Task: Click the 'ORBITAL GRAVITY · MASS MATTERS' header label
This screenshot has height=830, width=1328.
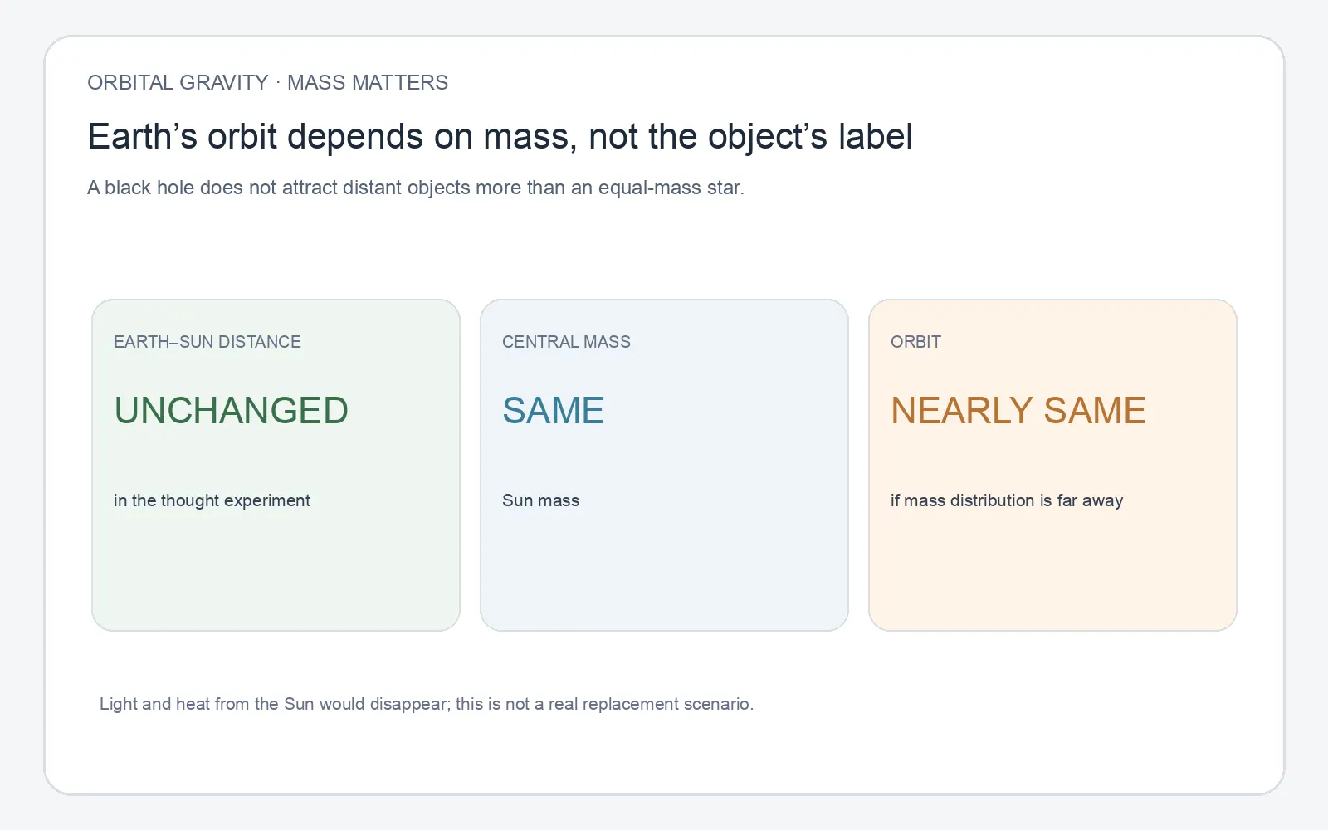Action: tap(267, 83)
